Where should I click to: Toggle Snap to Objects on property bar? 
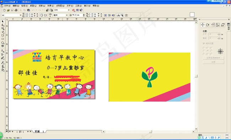coord(113,15)
